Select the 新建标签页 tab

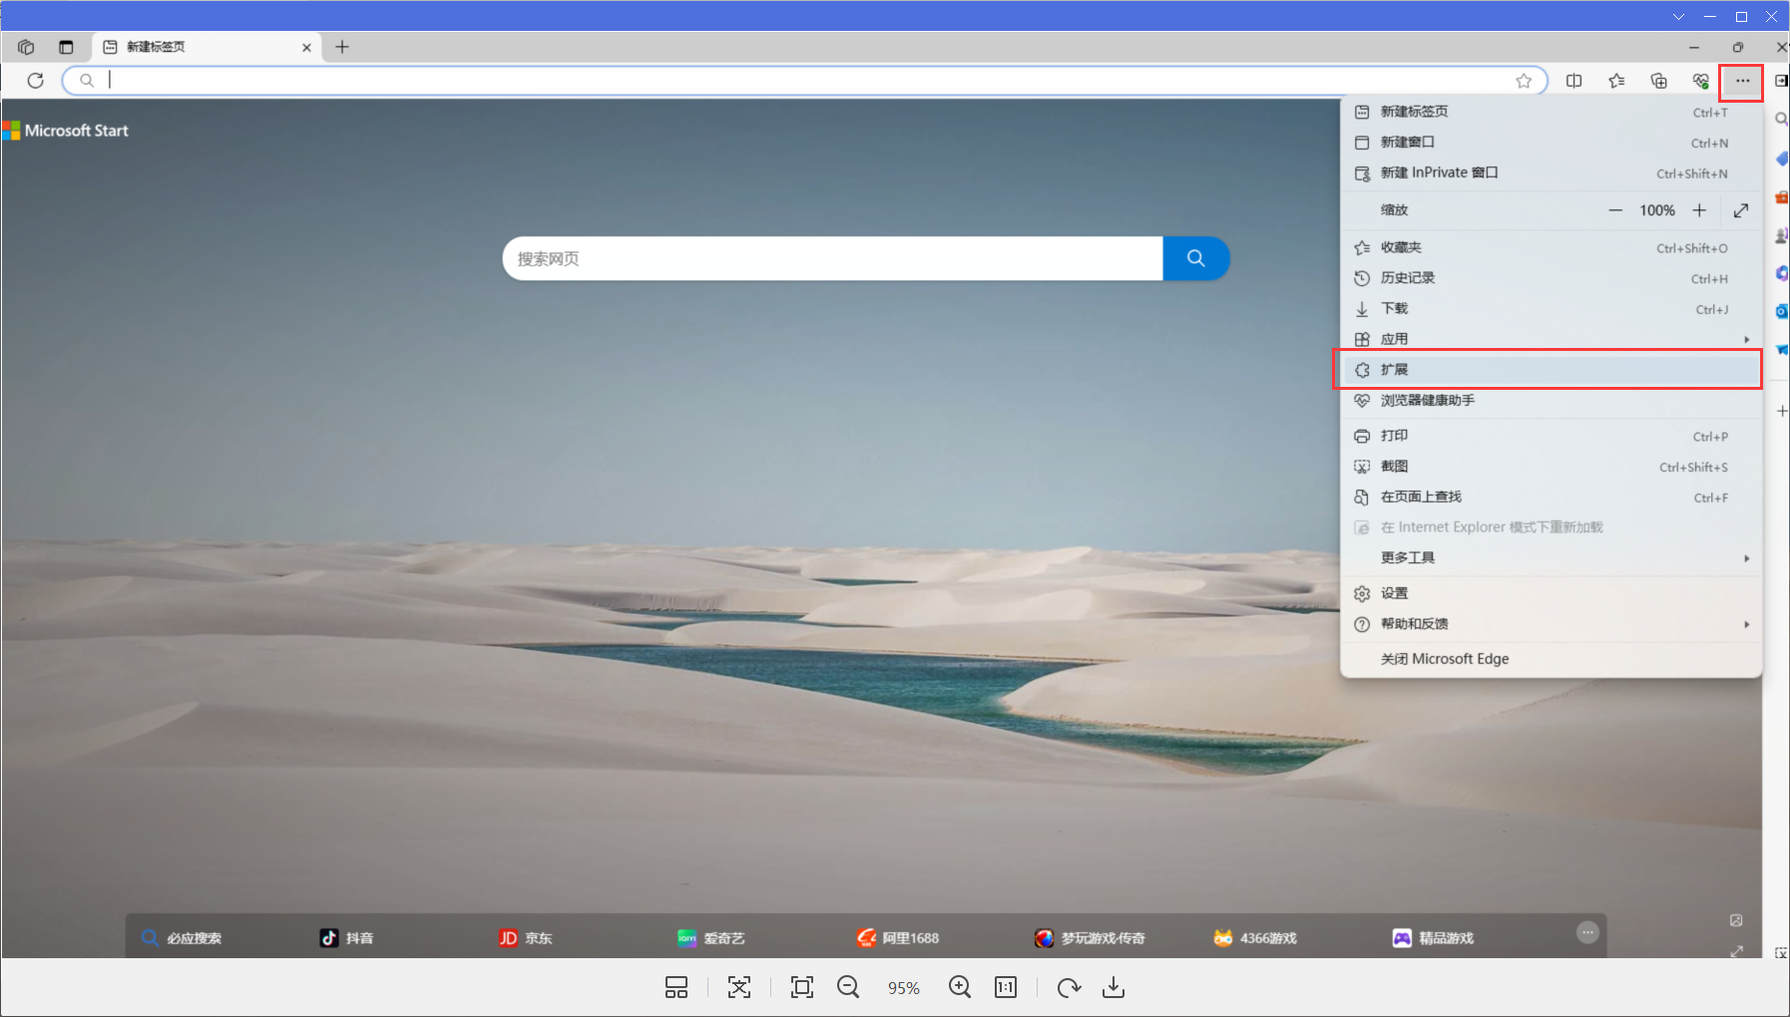coord(207,47)
